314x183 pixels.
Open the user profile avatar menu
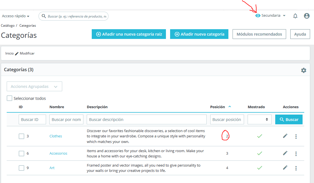pos(306,16)
